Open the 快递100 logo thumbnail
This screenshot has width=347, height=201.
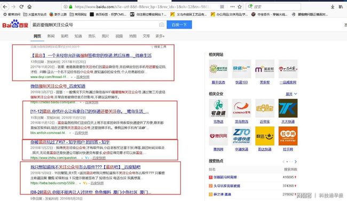(x=241, y=69)
